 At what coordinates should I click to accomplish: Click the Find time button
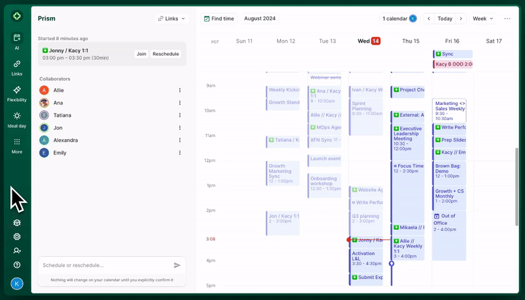coord(219,18)
